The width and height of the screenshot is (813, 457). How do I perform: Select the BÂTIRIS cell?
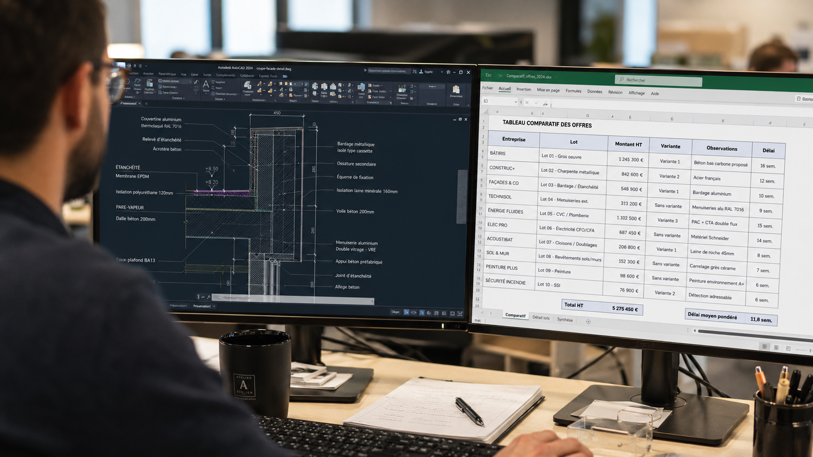(513, 153)
